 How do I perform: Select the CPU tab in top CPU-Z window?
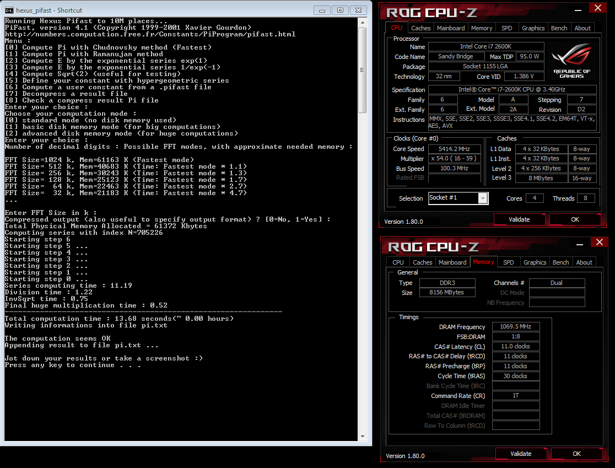[x=397, y=28]
